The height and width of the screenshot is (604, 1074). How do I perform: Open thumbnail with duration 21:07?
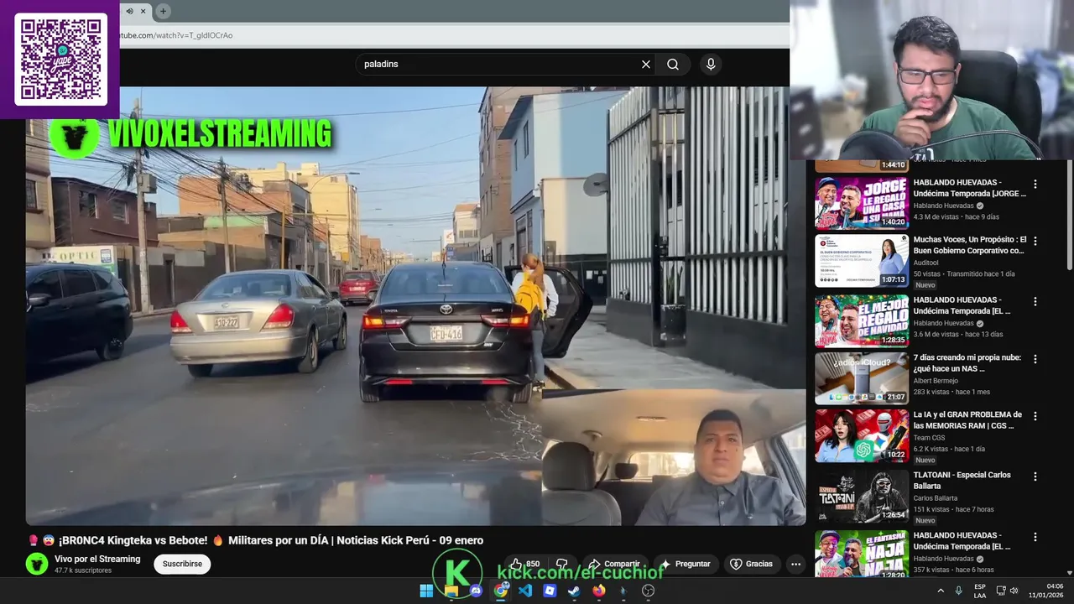pos(862,377)
